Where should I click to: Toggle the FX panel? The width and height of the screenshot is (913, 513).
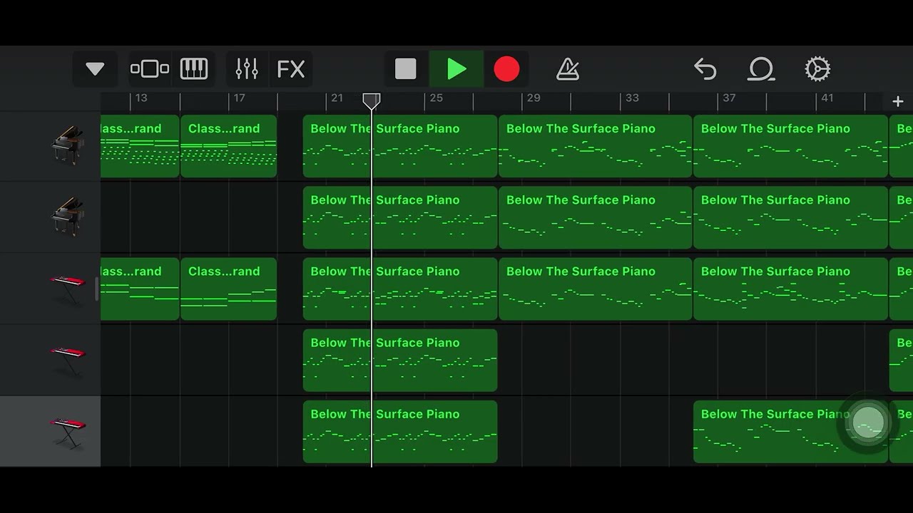click(x=291, y=69)
